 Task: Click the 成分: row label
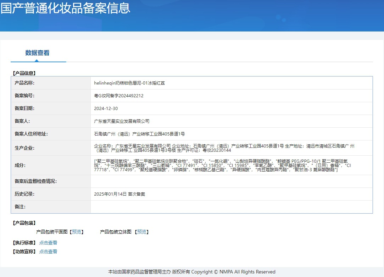click(x=20, y=165)
